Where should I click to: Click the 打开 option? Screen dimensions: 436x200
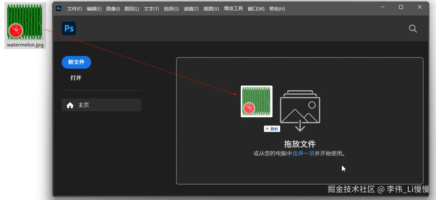pyautogui.click(x=76, y=78)
